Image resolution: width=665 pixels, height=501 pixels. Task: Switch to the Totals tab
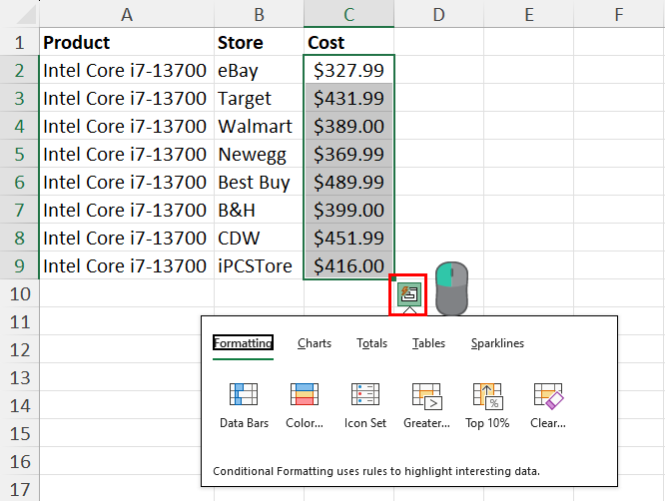372,343
